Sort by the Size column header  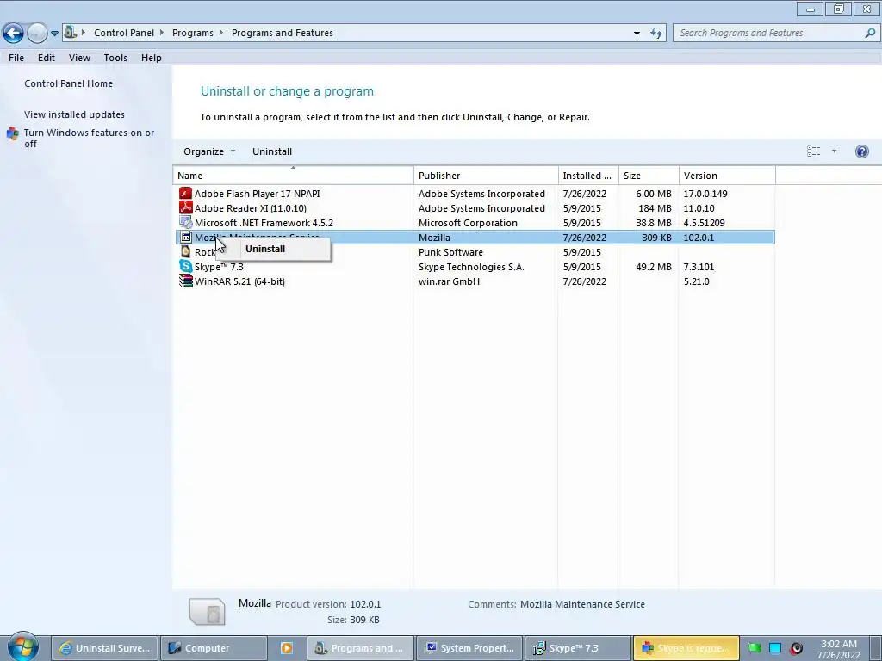point(649,176)
